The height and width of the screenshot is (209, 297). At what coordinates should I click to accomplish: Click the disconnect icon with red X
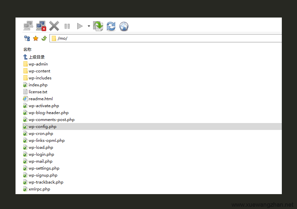point(41,26)
